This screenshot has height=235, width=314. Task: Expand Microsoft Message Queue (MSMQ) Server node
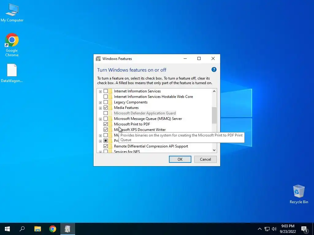pos(100,119)
